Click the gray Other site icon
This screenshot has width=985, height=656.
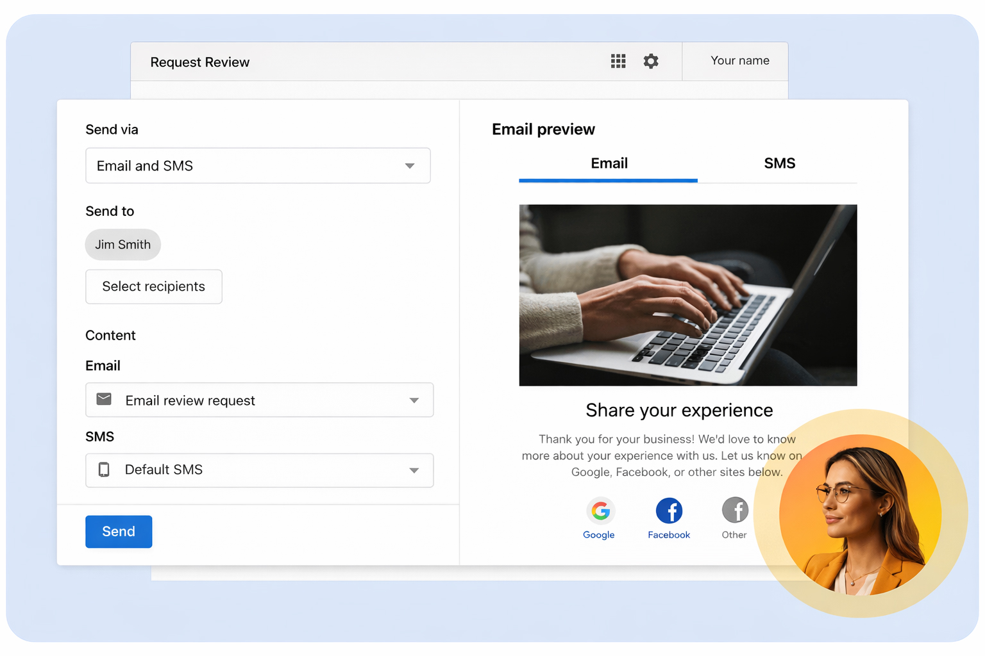click(x=735, y=511)
